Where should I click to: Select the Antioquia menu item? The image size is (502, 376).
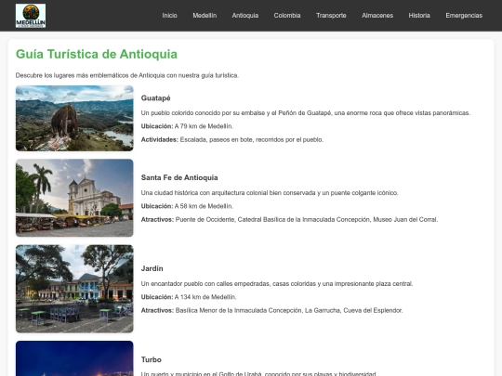[245, 16]
